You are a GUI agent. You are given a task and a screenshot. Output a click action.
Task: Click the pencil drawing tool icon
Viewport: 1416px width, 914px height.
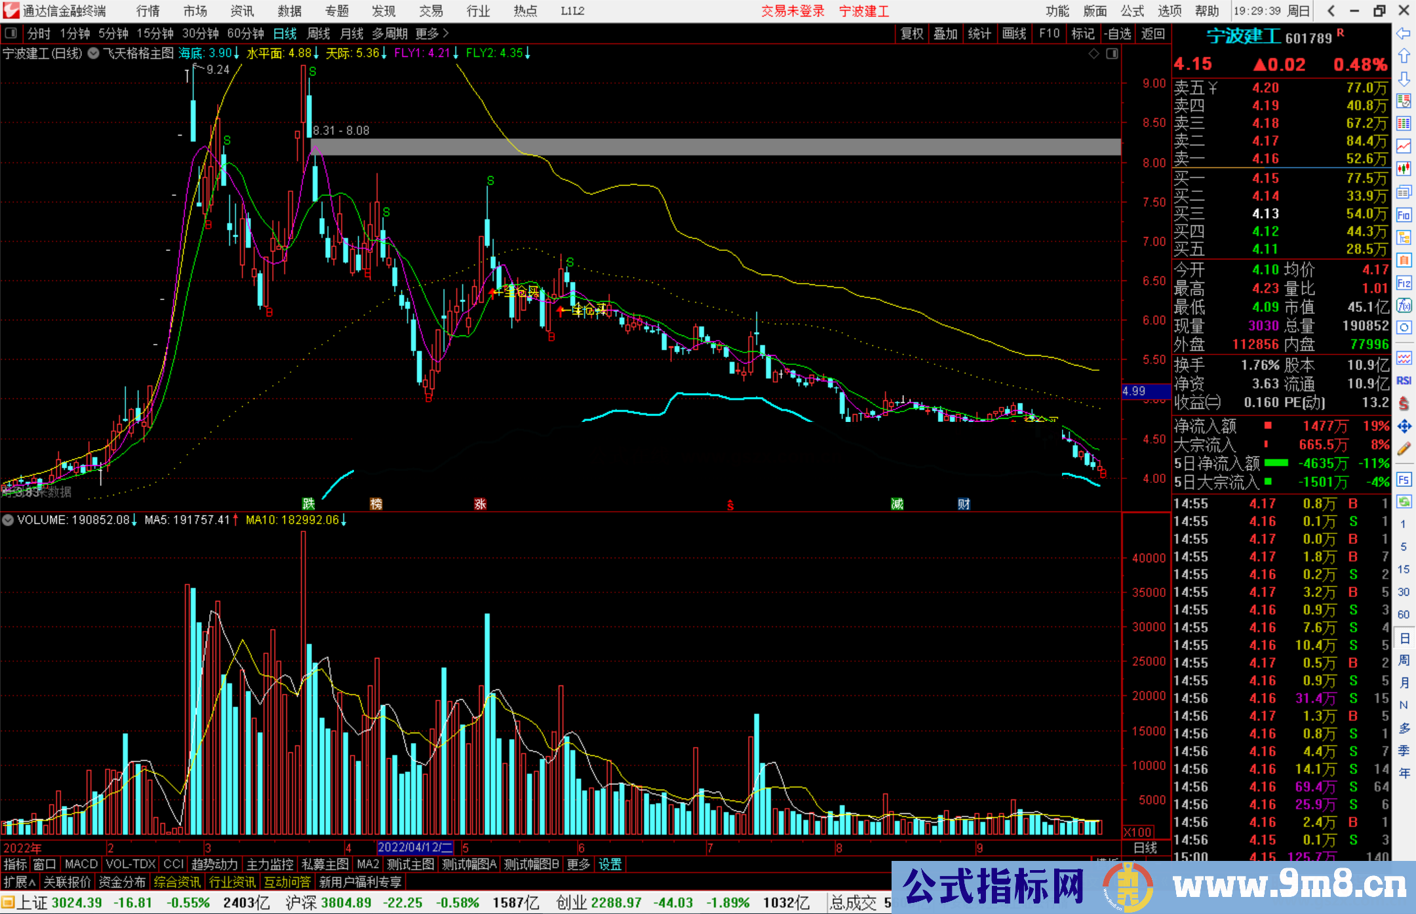point(1404,449)
